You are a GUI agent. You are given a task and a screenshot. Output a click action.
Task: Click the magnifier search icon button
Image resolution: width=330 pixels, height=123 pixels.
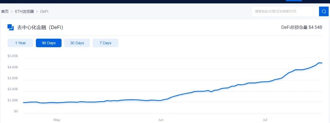[324, 11]
